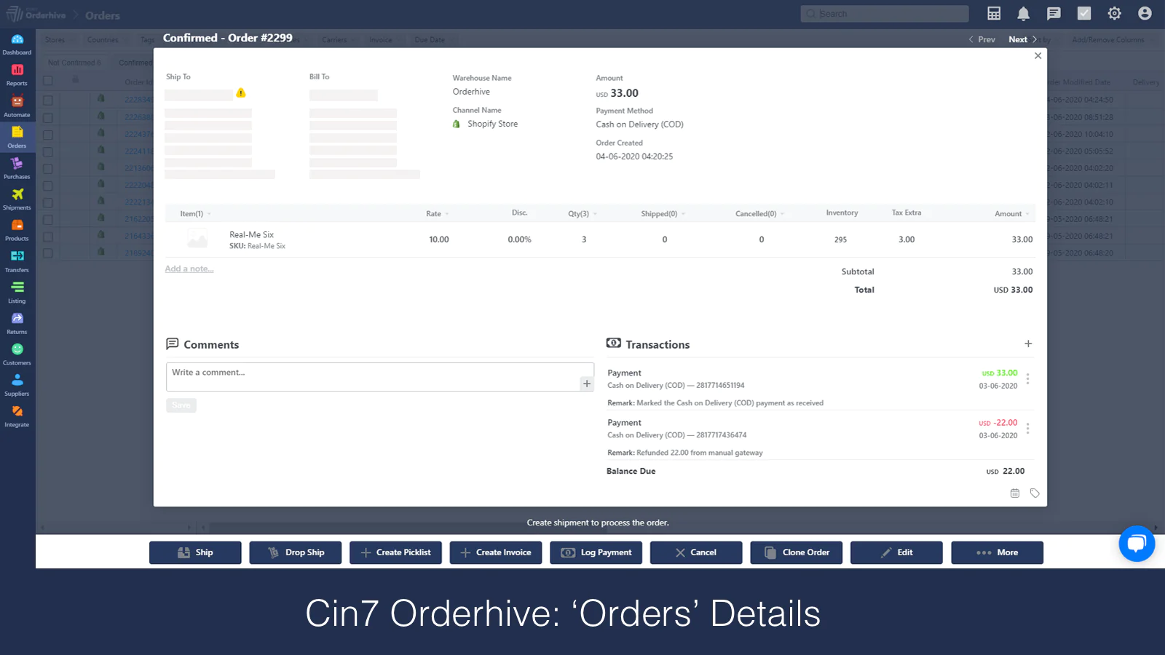Open Purchases in the sidebar
Viewport: 1165px width, 655px height.
[17, 168]
